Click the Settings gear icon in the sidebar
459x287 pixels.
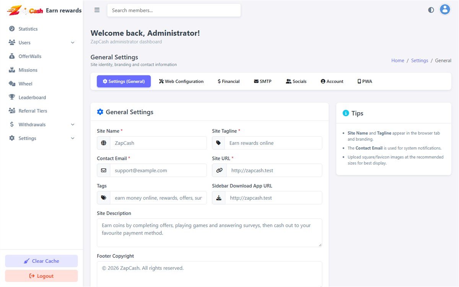tap(12, 138)
